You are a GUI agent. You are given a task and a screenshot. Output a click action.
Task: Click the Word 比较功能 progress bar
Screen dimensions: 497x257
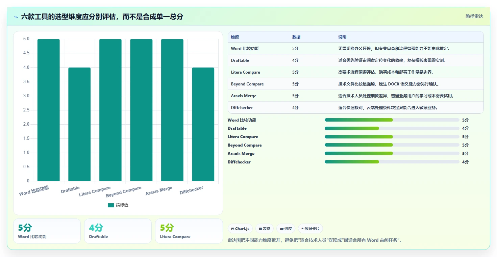pos(392,120)
